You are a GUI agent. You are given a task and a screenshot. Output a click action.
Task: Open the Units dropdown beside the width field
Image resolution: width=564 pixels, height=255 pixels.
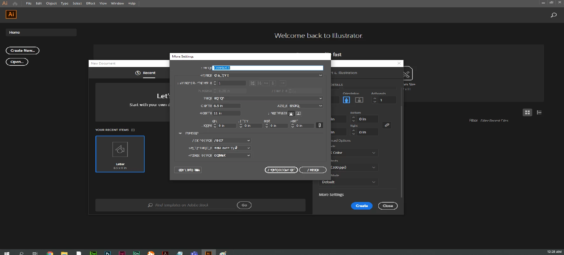coord(306,106)
